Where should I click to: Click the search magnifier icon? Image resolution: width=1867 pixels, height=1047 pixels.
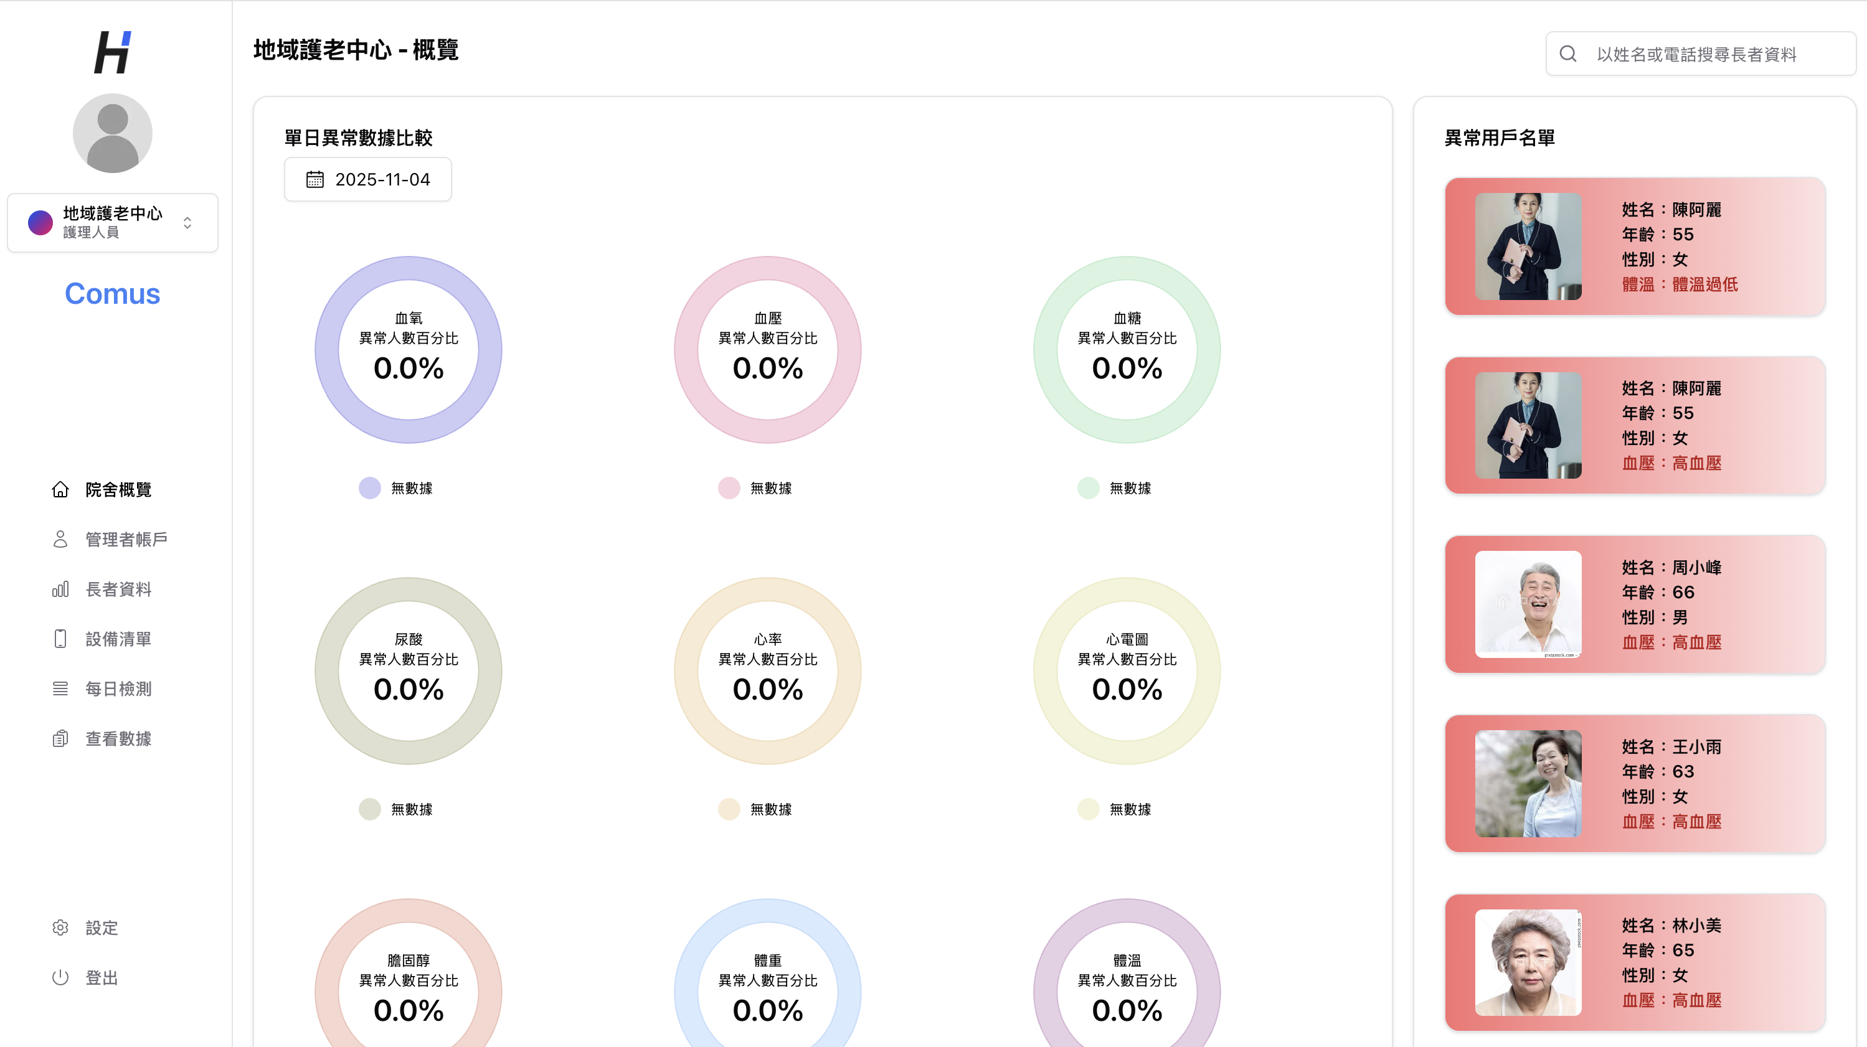(1569, 54)
